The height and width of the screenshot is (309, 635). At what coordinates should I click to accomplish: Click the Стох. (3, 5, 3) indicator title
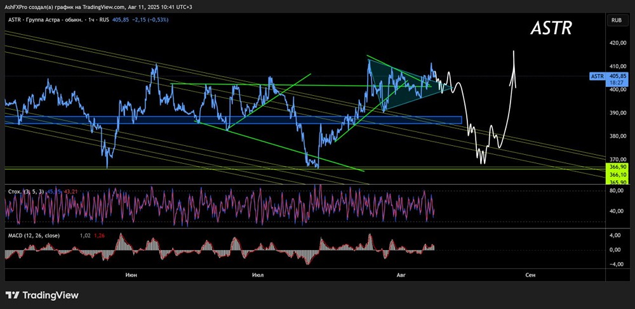[26, 191]
